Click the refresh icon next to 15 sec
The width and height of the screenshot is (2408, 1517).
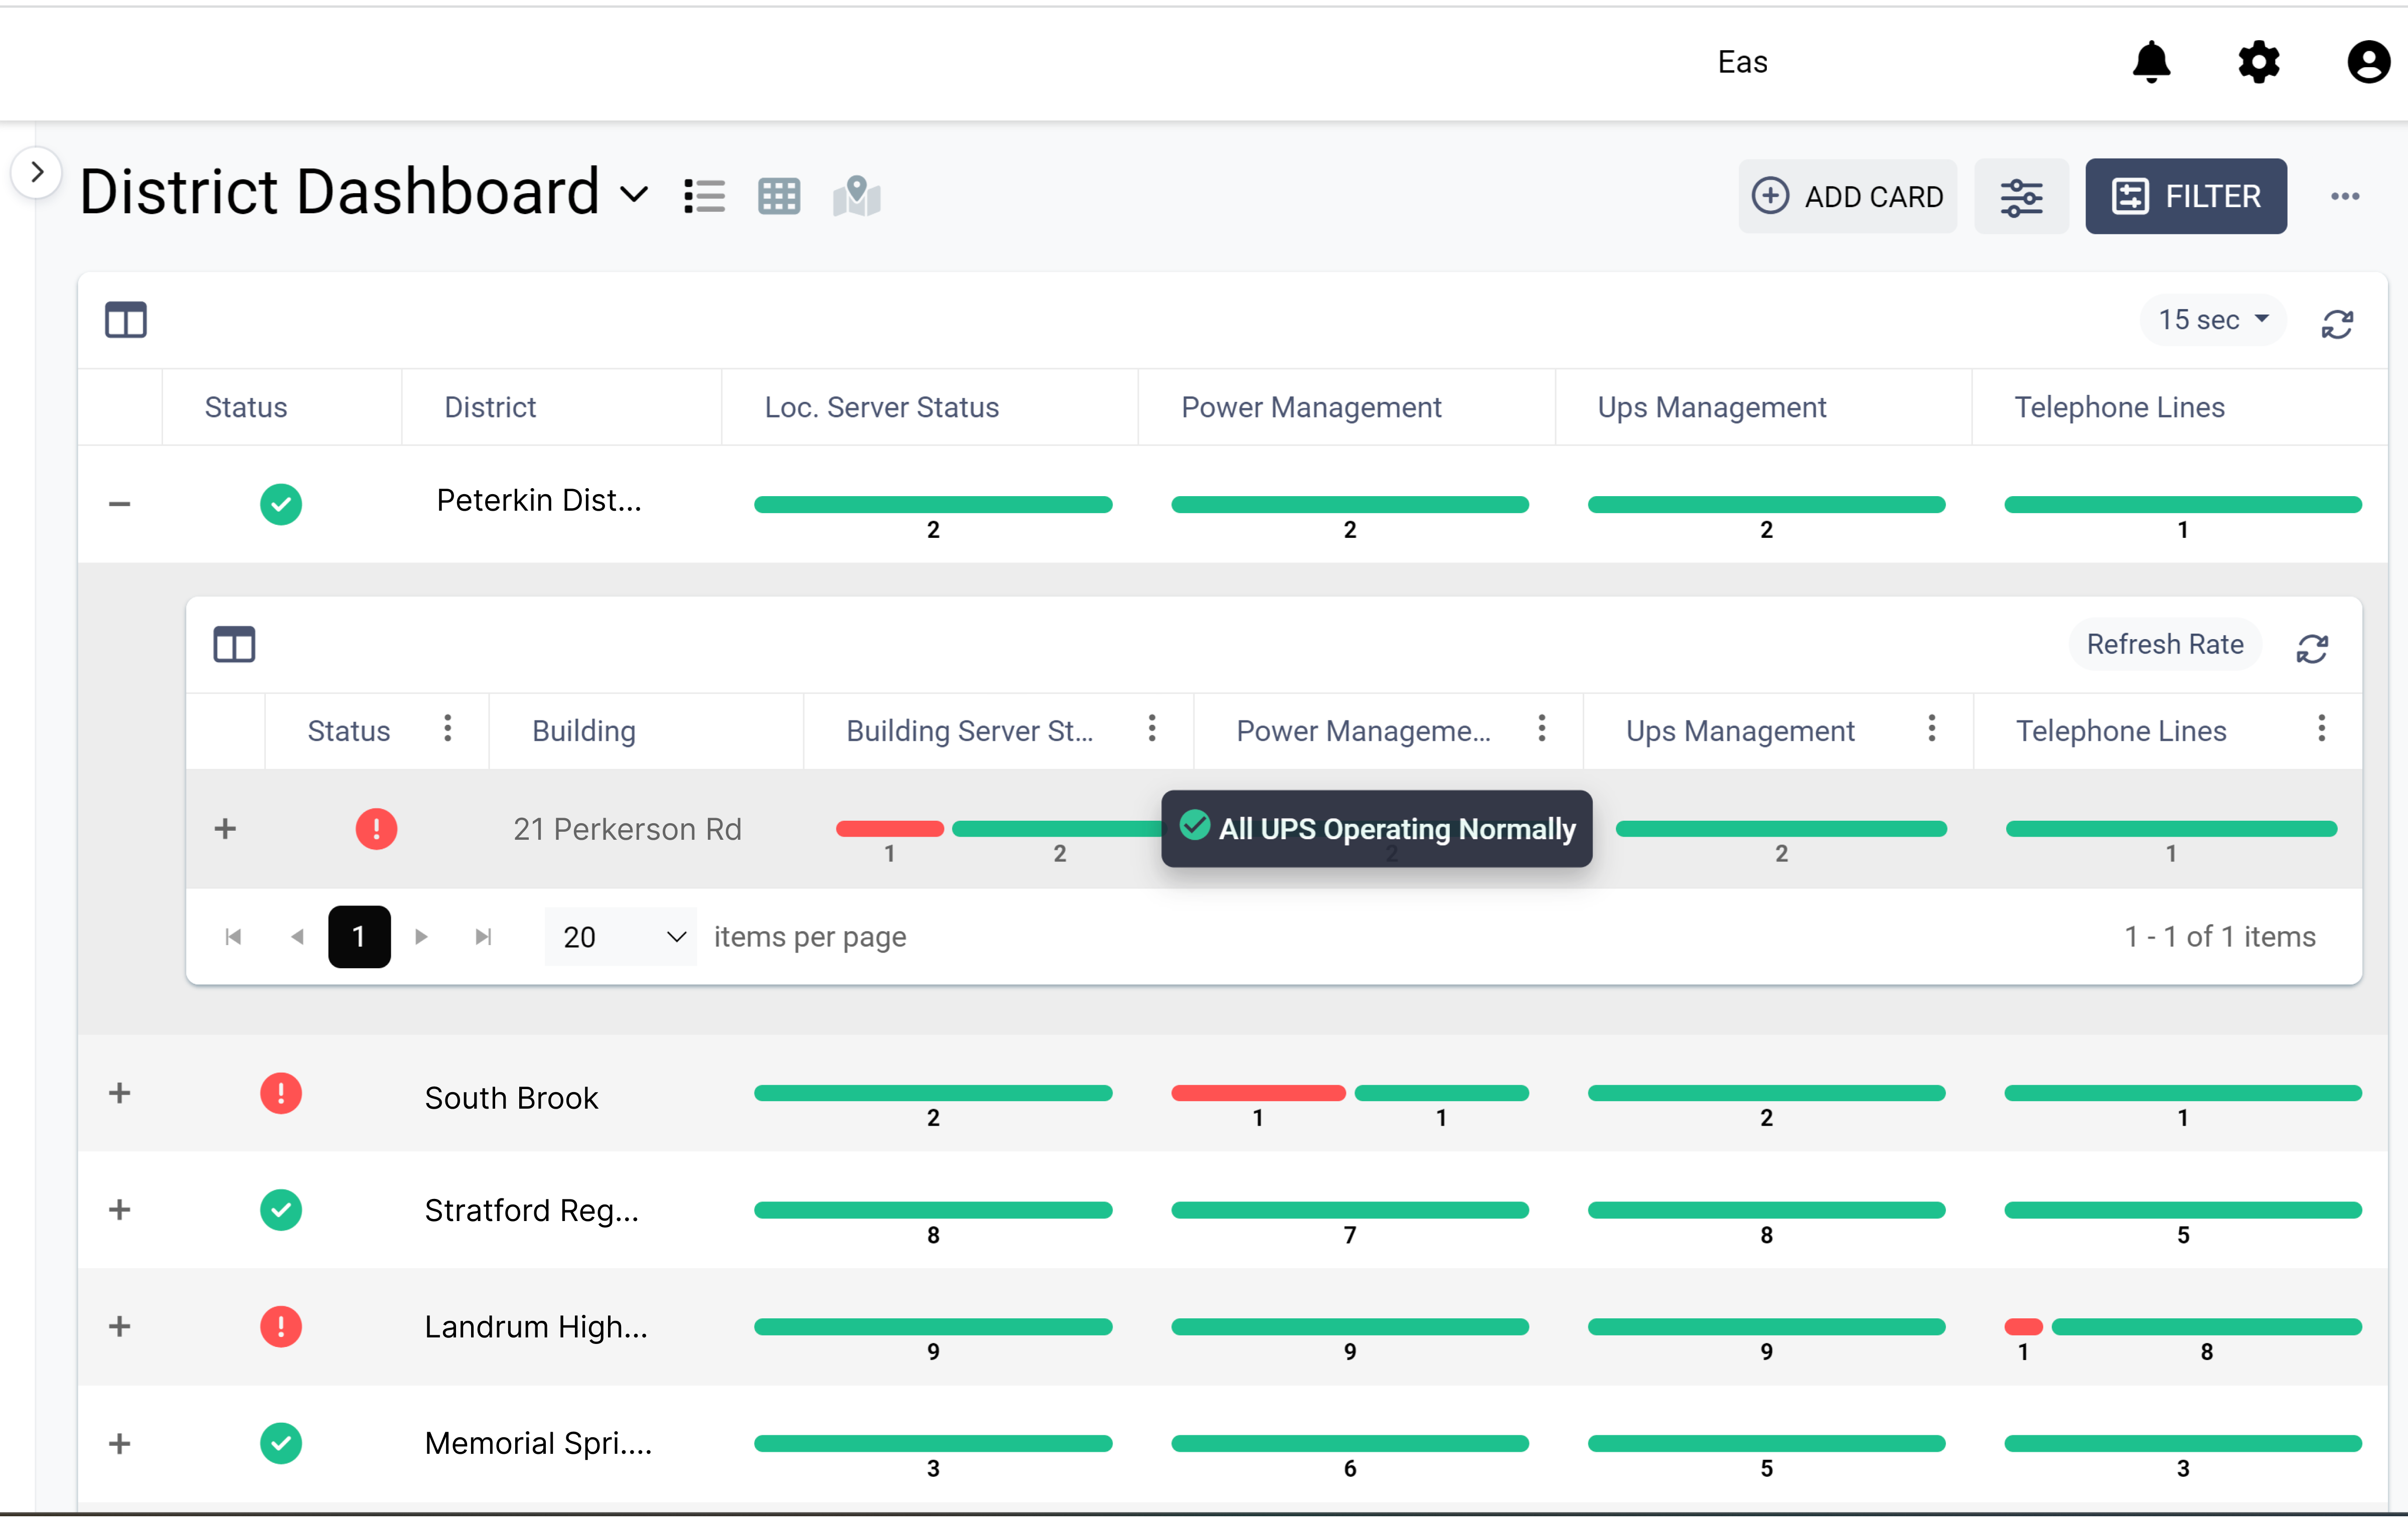pyautogui.click(x=2338, y=322)
